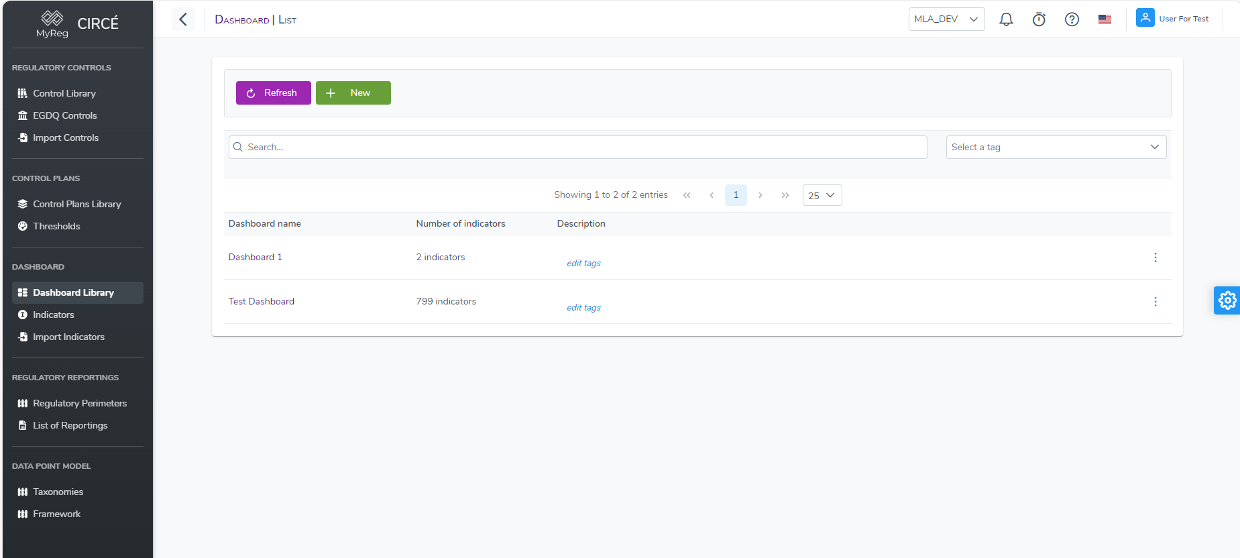Click edit tags for Dashboard 1

pos(583,263)
